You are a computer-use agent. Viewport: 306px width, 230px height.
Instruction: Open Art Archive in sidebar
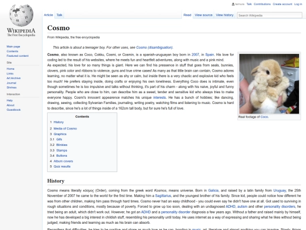[14, 78]
